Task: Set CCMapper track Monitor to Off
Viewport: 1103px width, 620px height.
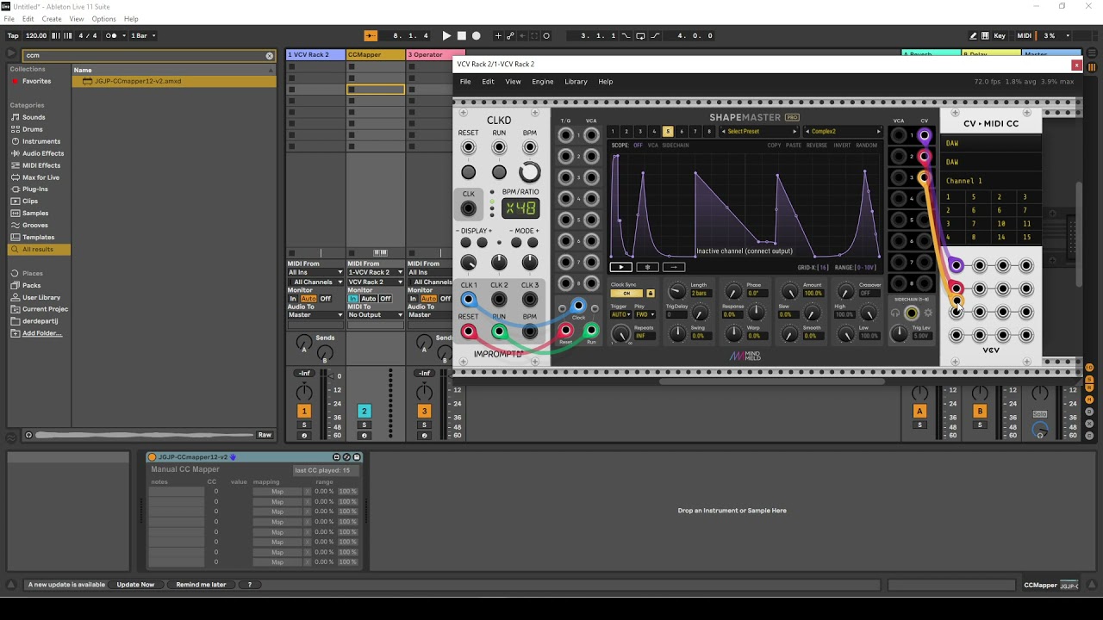Action: click(385, 299)
